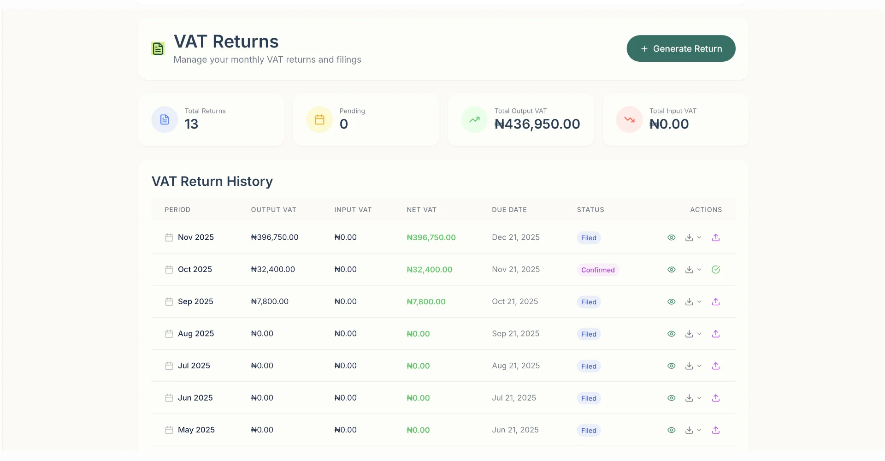Click the Pending calendar icon

(319, 120)
